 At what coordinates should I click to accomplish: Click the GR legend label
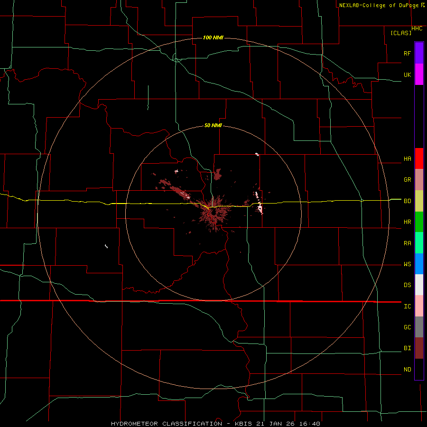407,180
